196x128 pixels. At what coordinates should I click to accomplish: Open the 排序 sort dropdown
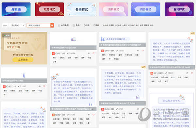(x=17, y=25)
